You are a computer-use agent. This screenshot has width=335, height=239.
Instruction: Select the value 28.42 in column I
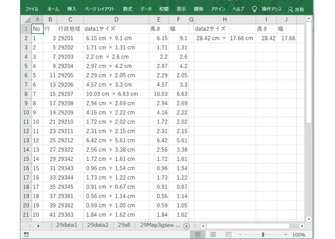pyautogui.click(x=266, y=38)
